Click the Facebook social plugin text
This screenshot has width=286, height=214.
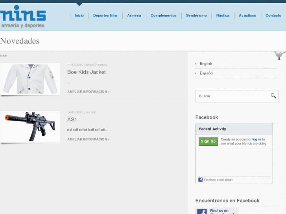218,179
